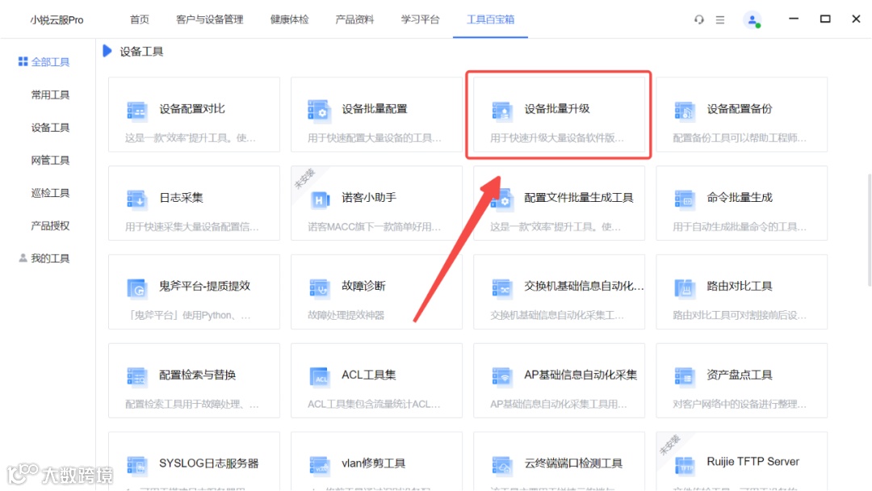The height and width of the screenshot is (491, 872).
Task: Open the 资产盘点工具 card title
Action: tap(739, 375)
